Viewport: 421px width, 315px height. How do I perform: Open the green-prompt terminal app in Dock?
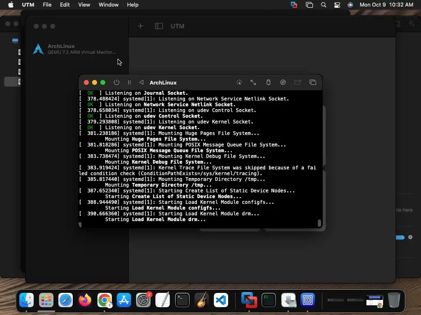coord(268,300)
